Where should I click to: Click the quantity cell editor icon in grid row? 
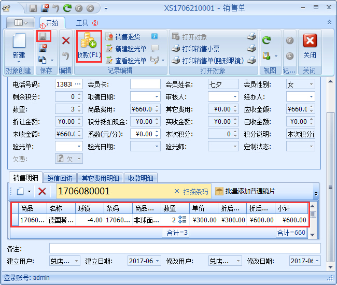coord(182,220)
